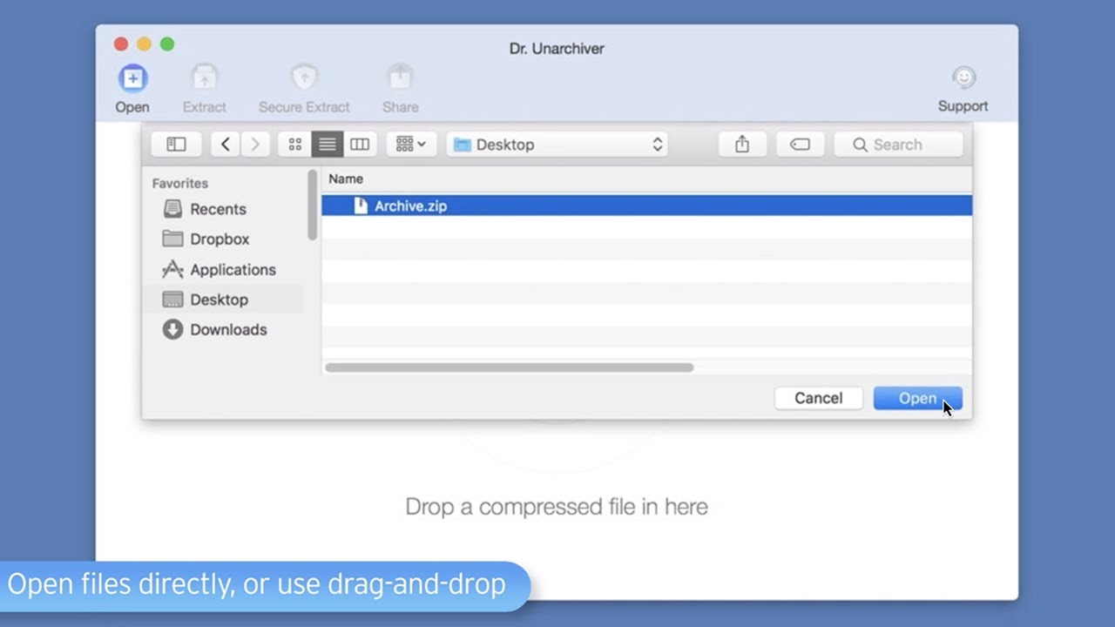Image resolution: width=1115 pixels, height=627 pixels.
Task: Click the Secure Extract shield icon
Action: [x=304, y=78]
